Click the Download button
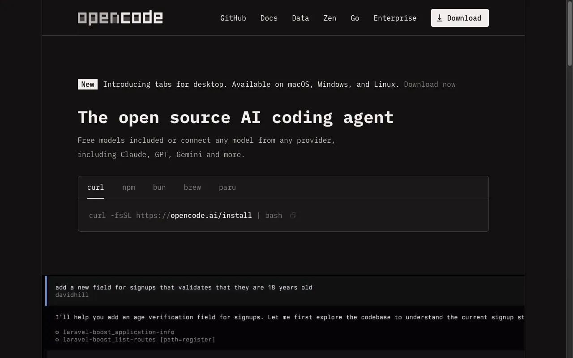 [460, 18]
